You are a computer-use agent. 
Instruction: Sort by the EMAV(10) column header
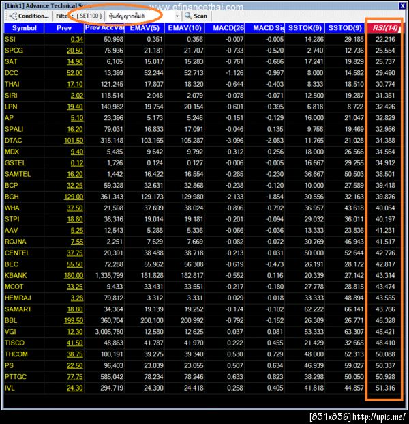(184, 28)
